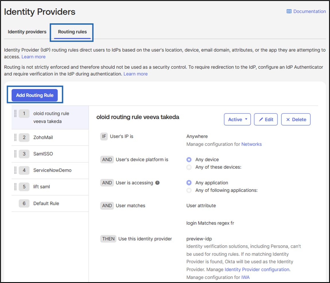Click 'Anywhere' IP value text
Image resolution: width=330 pixels, height=283 pixels.
click(197, 136)
